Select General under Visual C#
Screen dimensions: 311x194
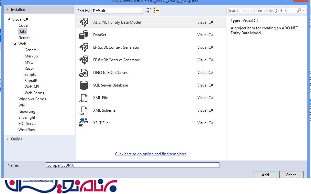tap(25, 37)
